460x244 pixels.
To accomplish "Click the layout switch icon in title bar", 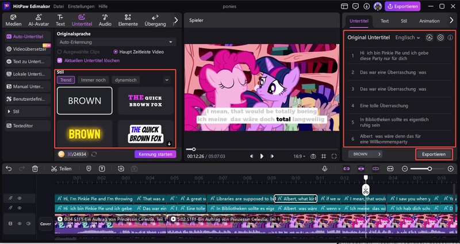I will point(344,6).
